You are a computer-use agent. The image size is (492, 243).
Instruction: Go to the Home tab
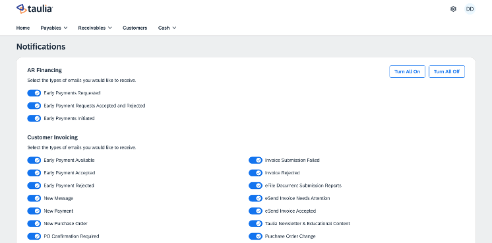pos(23,28)
